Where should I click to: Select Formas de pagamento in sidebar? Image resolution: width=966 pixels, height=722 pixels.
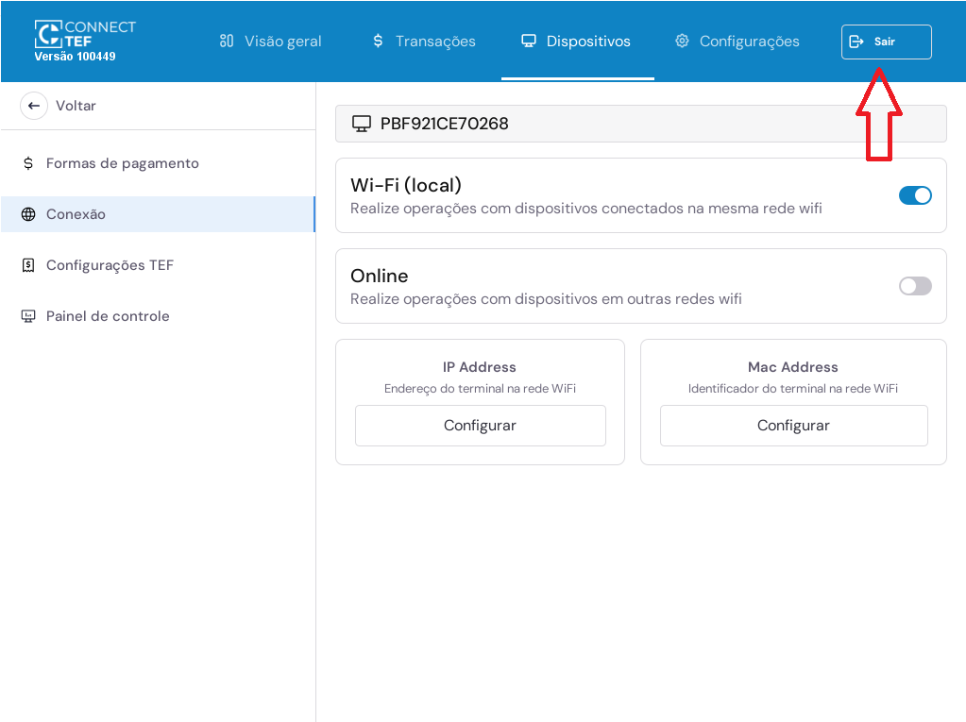coord(122,163)
